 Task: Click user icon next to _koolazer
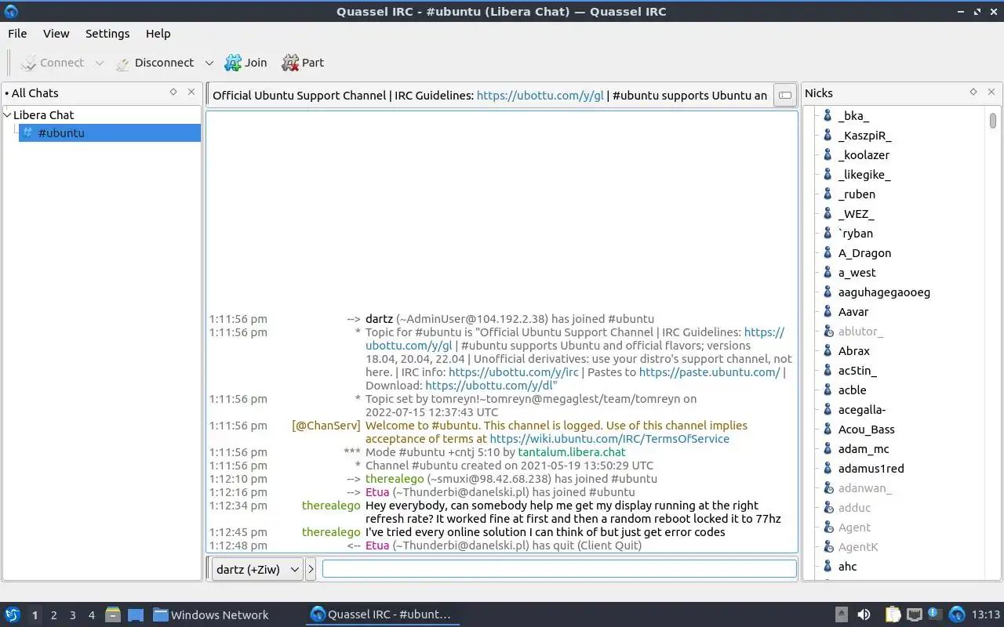[x=828, y=155]
